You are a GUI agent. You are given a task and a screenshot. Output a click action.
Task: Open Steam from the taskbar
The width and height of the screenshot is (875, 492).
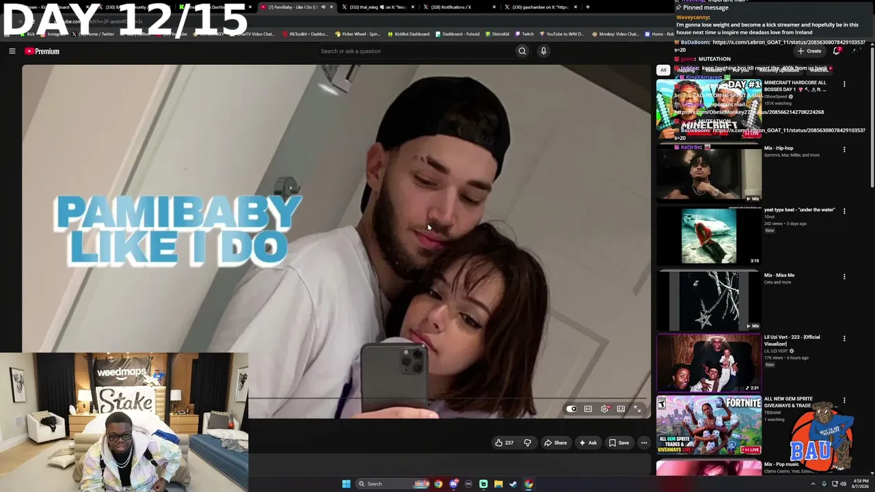point(513,484)
